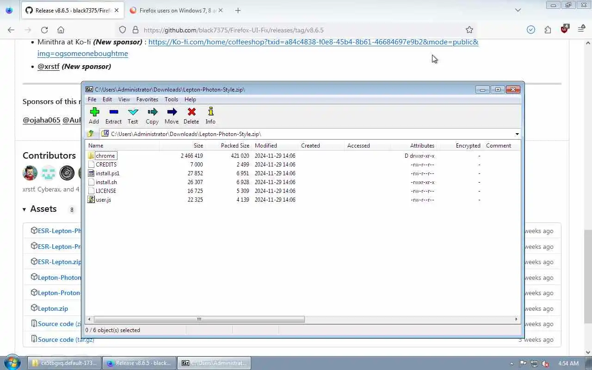The image size is (592, 370).
Task: Click the 7-Zip archive path field
Action: 306,134
